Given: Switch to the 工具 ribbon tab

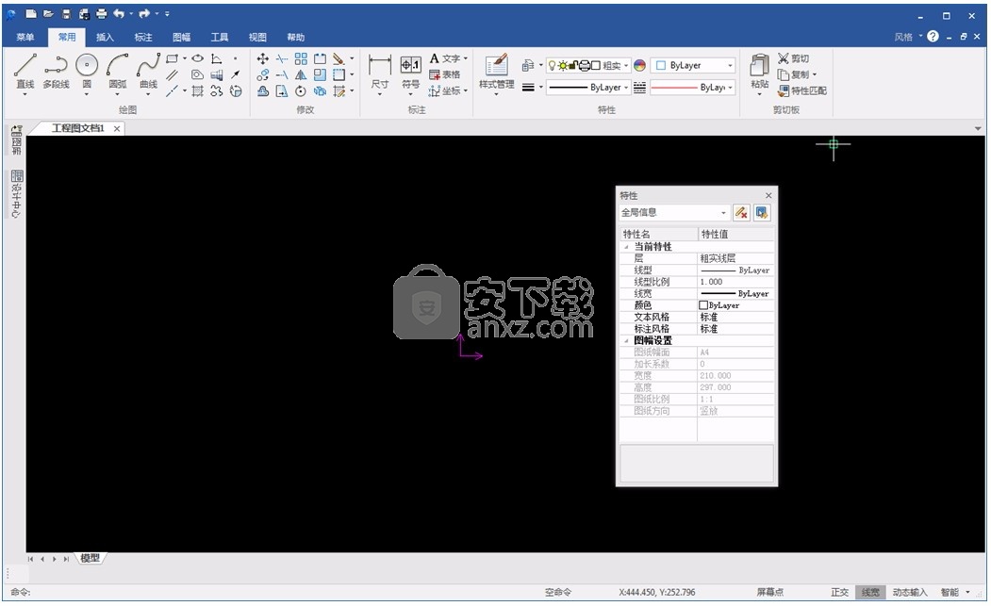Looking at the screenshot, I should [220, 38].
